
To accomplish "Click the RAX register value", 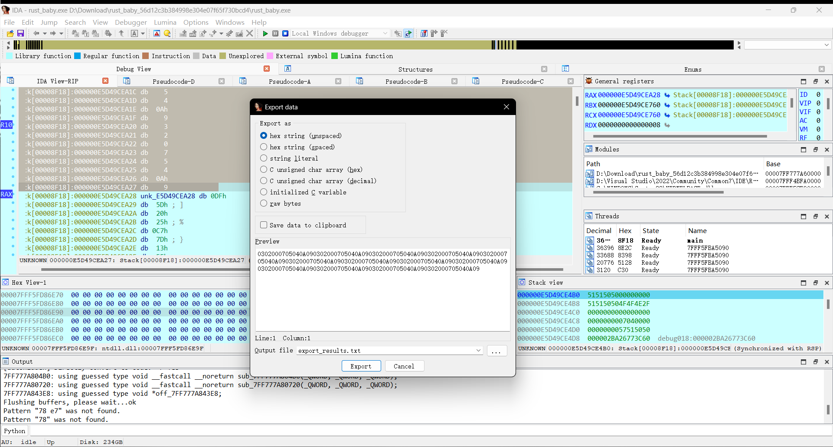I will (x=629, y=95).
